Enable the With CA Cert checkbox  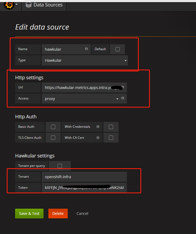coord(111,138)
